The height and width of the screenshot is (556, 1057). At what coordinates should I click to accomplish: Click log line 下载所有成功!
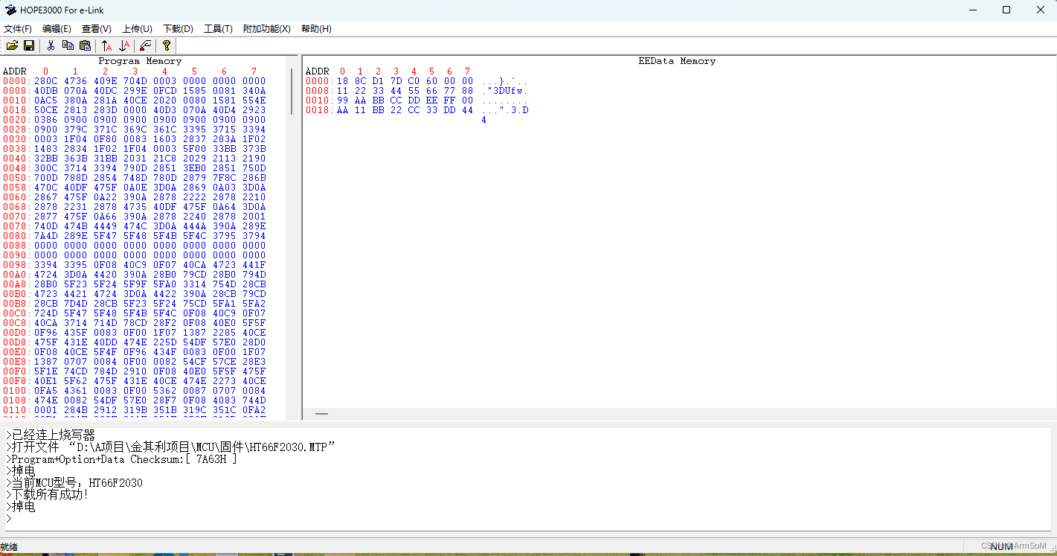coord(47,495)
